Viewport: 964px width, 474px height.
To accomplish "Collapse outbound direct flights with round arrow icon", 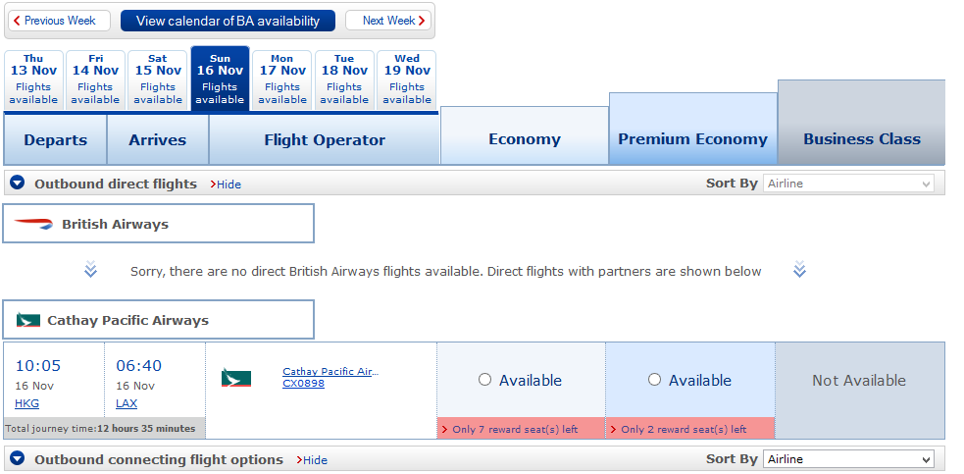I will click(x=18, y=183).
